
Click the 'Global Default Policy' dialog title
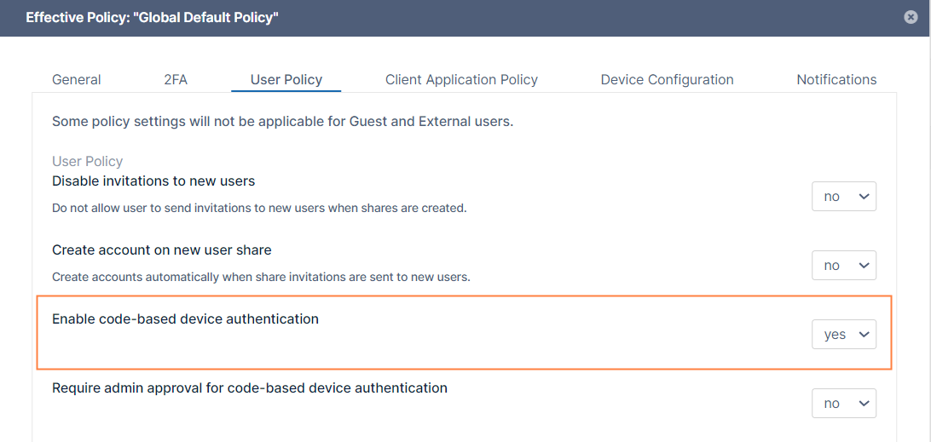[152, 17]
